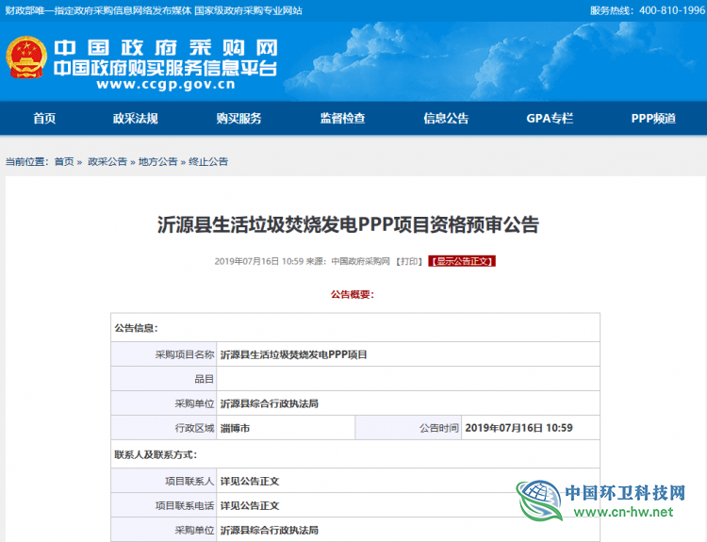
Task: Go to 政采法规 in navigation bar
Action: click(x=136, y=119)
